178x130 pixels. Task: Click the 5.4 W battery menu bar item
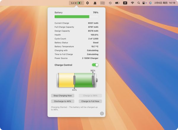(x=76, y=3)
